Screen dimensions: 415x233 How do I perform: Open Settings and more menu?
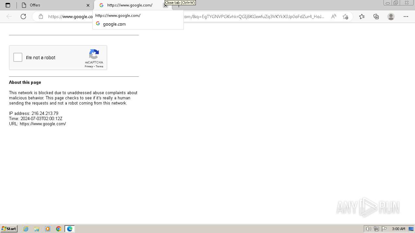tap(406, 17)
